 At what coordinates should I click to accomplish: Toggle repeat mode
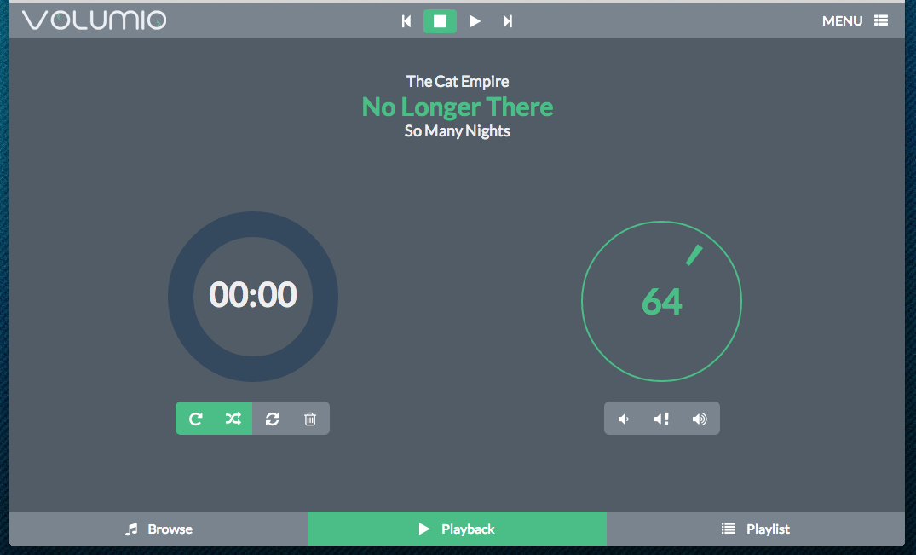pos(195,419)
